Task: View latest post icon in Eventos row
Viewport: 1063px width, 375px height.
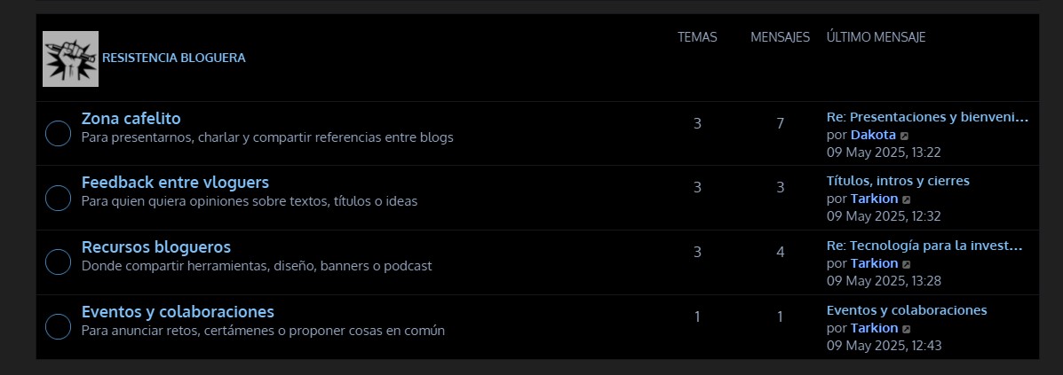Action: [x=907, y=329]
